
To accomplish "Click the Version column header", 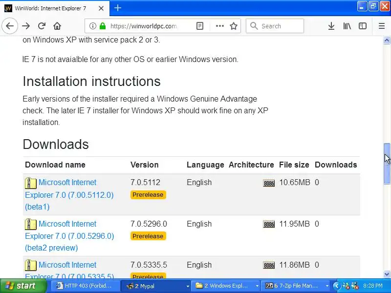I will coord(144,165).
